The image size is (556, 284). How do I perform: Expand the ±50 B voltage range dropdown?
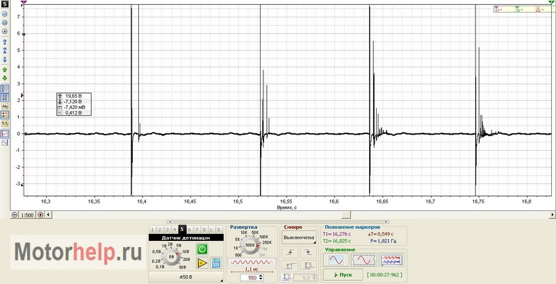pos(186,278)
